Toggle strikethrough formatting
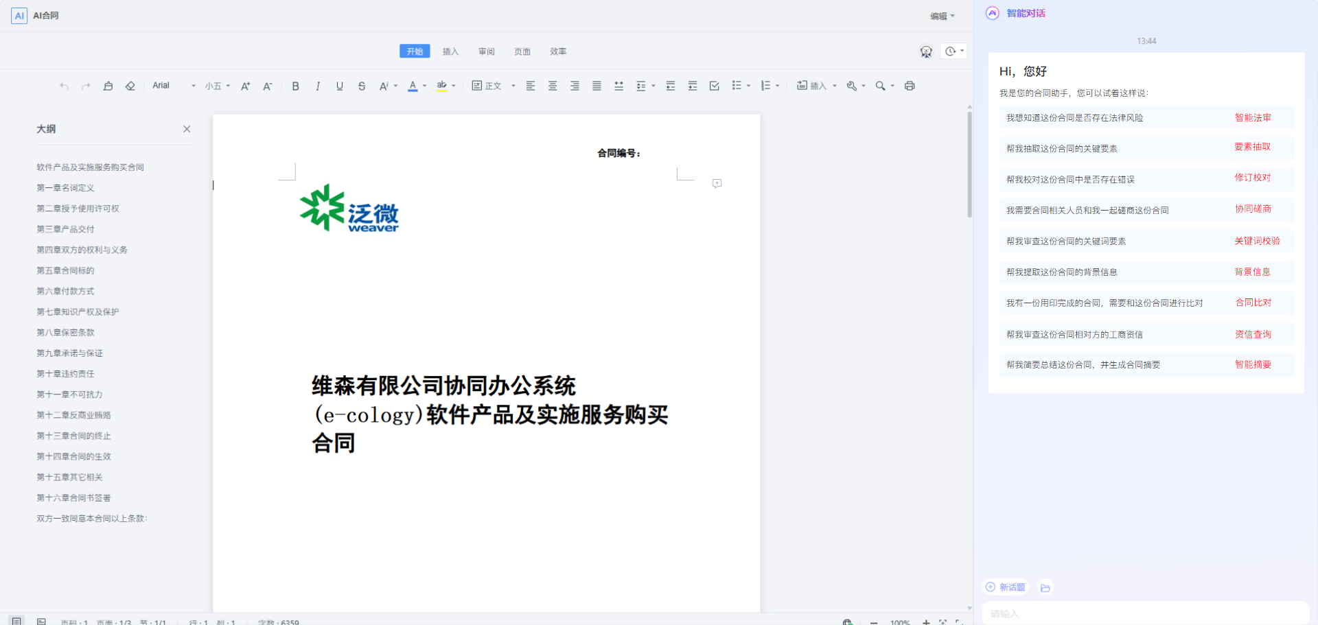Viewport: 1318px width, 625px height. pos(362,86)
